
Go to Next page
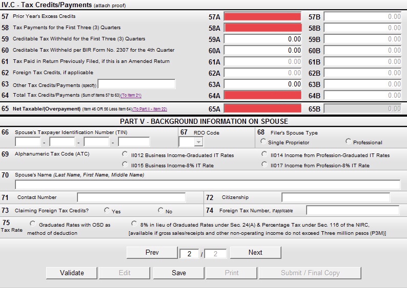(255, 252)
